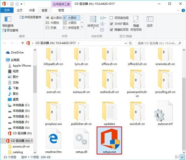The height and width of the screenshot is (160, 186).
Task: Switch to the 查看 (View) tab
Action: (44, 11)
